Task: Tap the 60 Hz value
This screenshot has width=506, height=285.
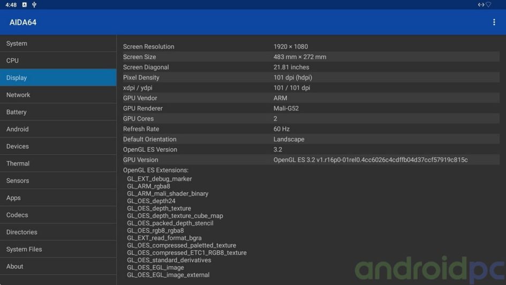Action: [x=282, y=129]
